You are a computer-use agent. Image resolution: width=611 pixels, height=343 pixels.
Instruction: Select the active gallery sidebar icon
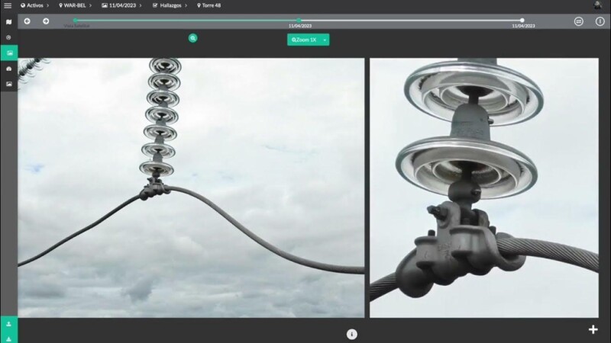8,53
